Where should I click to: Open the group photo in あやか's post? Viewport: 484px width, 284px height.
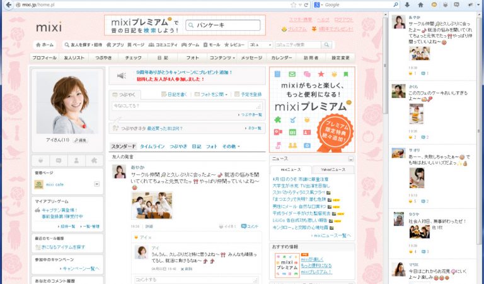tap(152, 205)
